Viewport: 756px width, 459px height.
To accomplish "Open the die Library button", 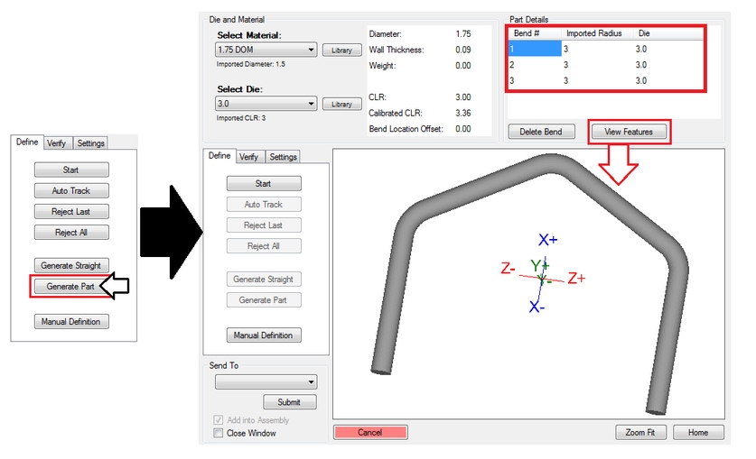I will click(341, 104).
